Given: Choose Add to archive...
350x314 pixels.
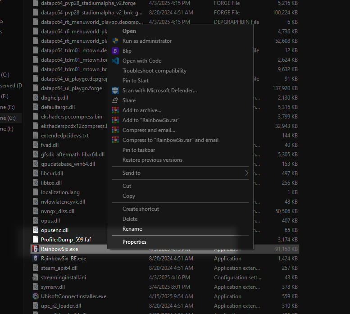Looking at the screenshot, I should [x=180, y=110].
